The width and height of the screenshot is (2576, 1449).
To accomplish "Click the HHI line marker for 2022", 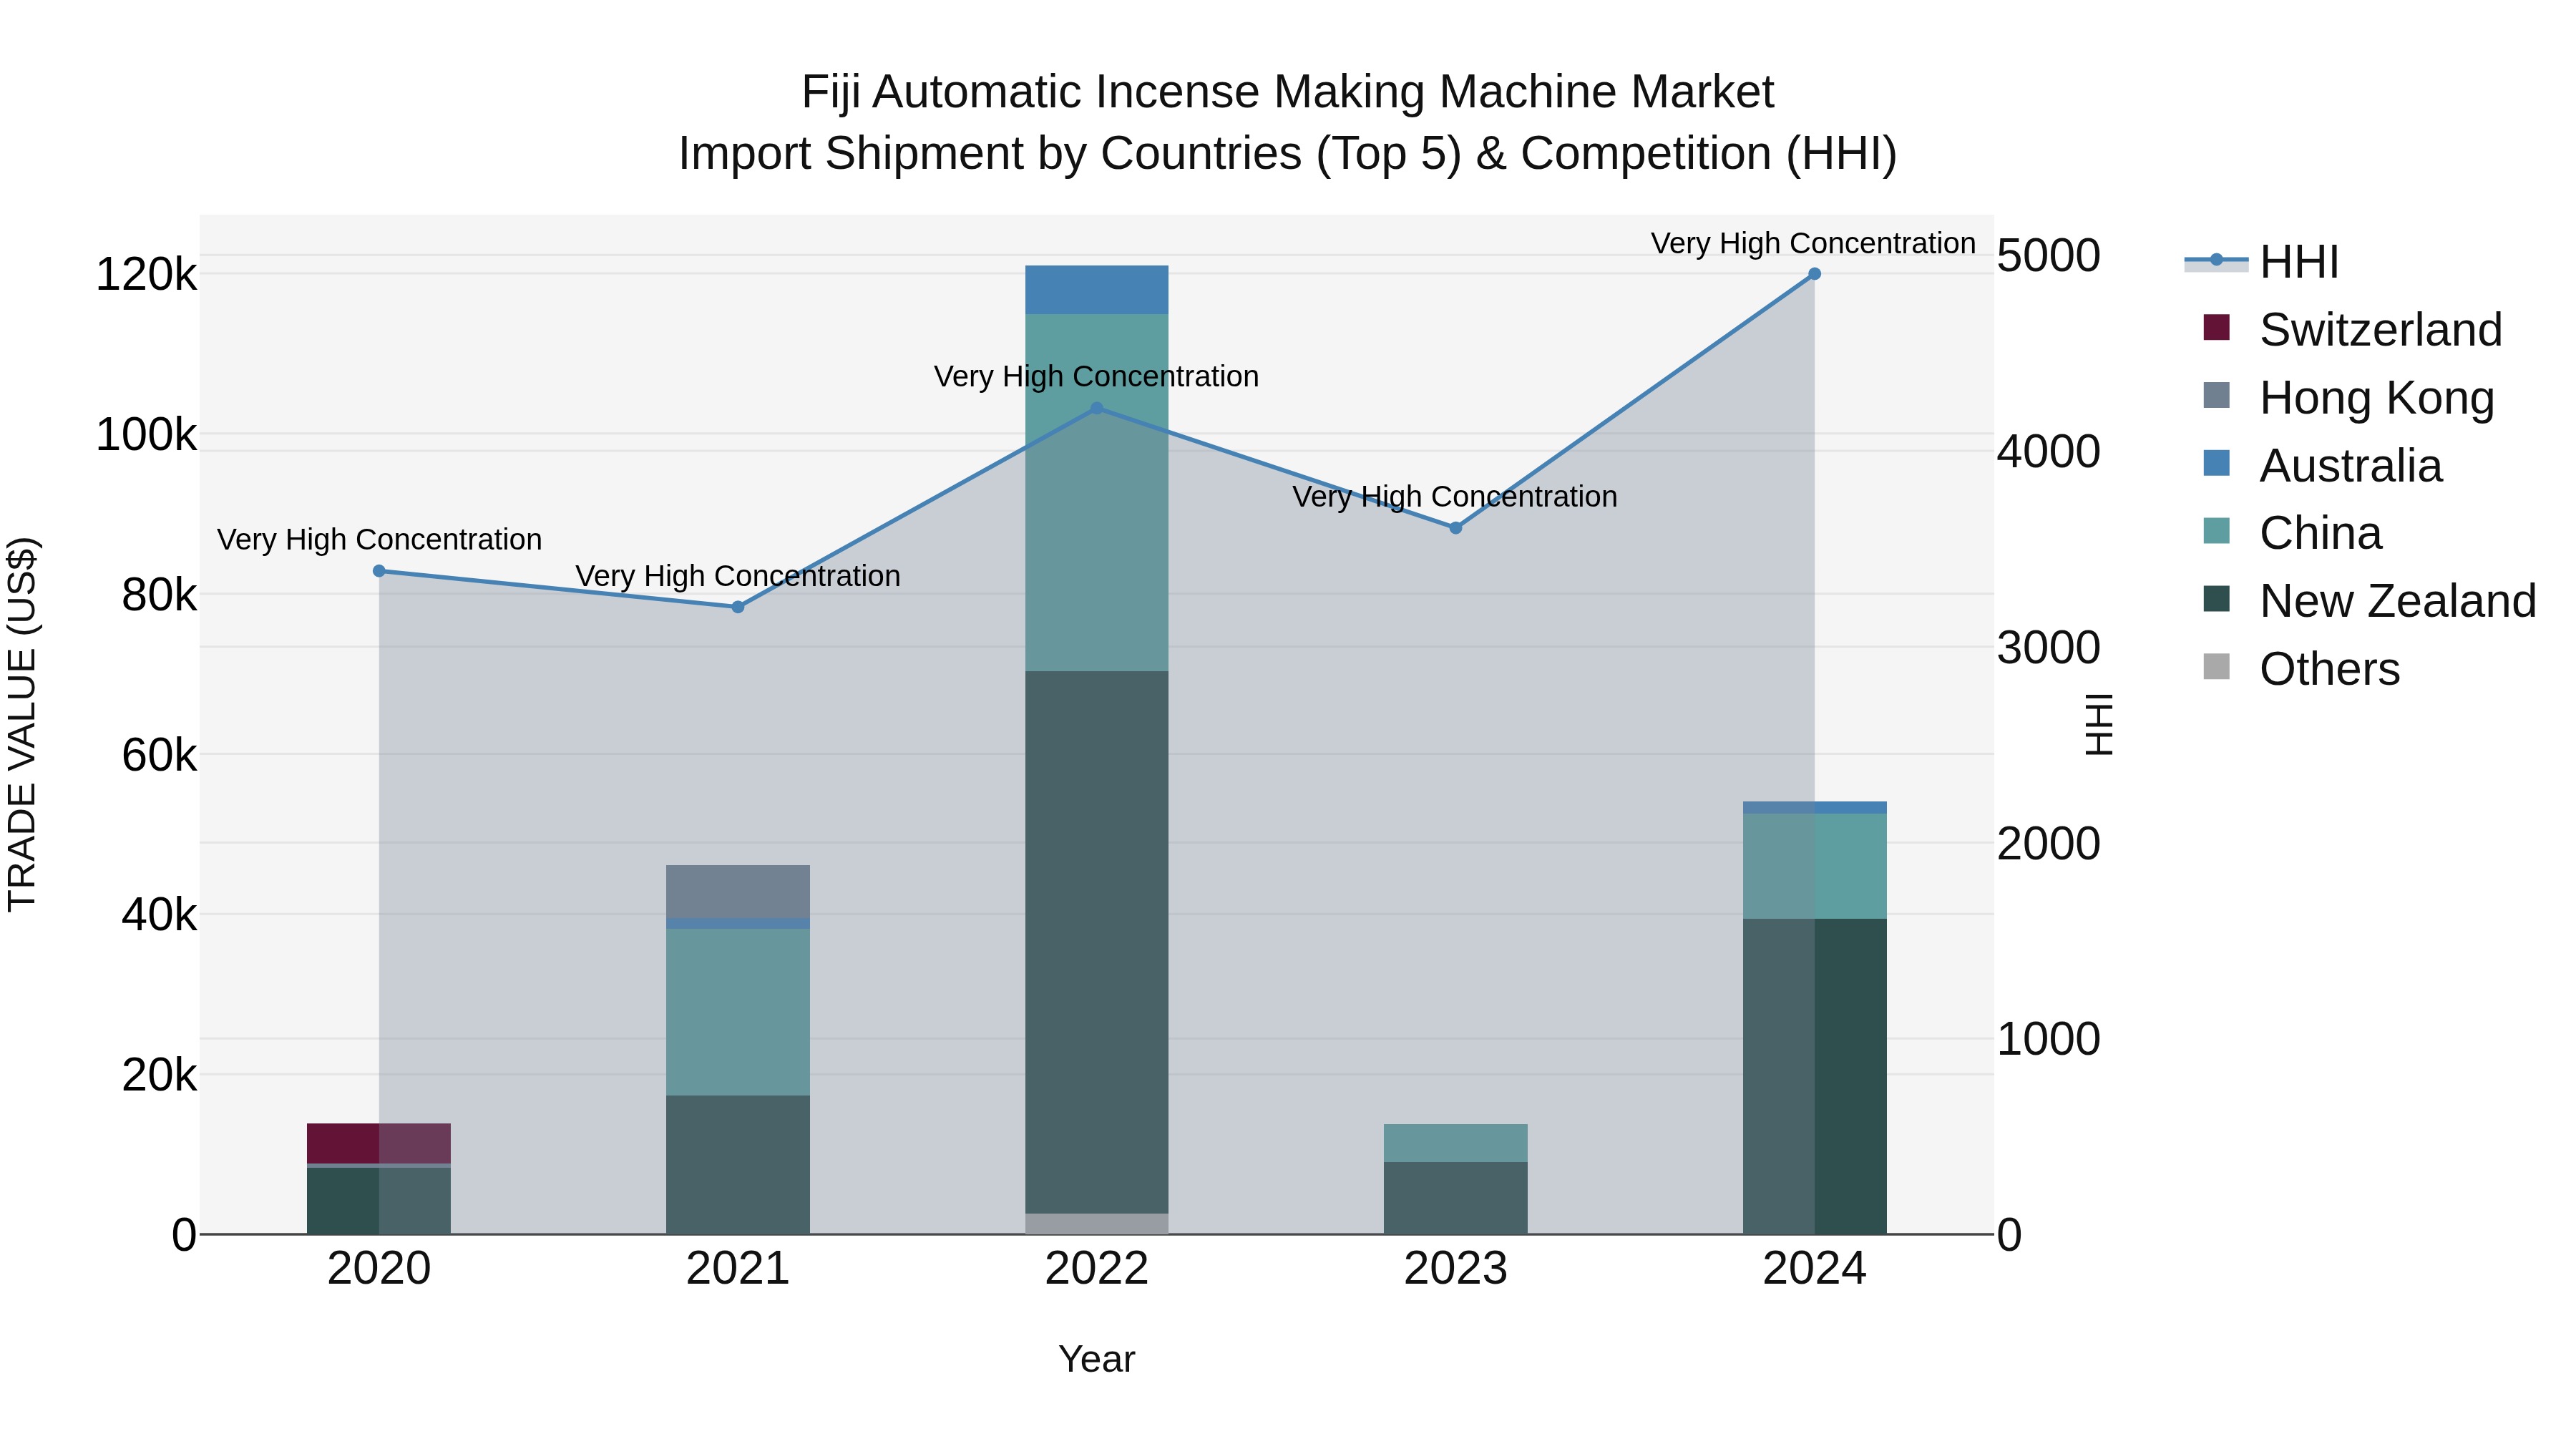I will pyautogui.click(x=1097, y=408).
